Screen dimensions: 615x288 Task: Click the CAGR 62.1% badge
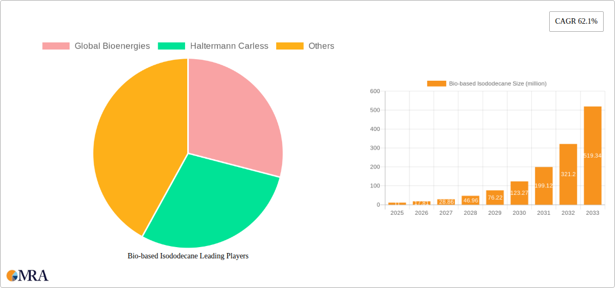(x=576, y=22)
